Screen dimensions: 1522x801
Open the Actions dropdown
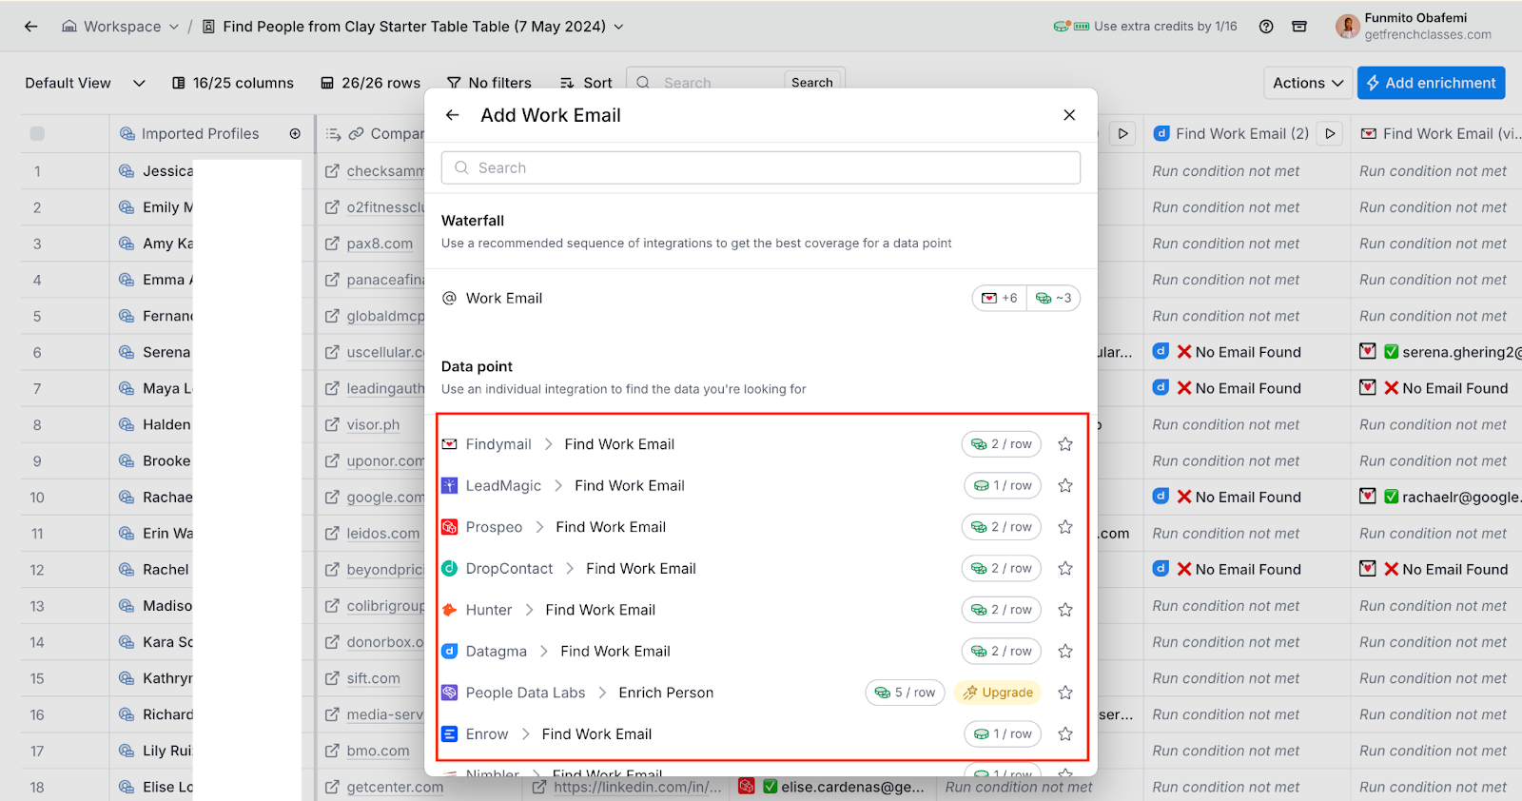pos(1308,83)
